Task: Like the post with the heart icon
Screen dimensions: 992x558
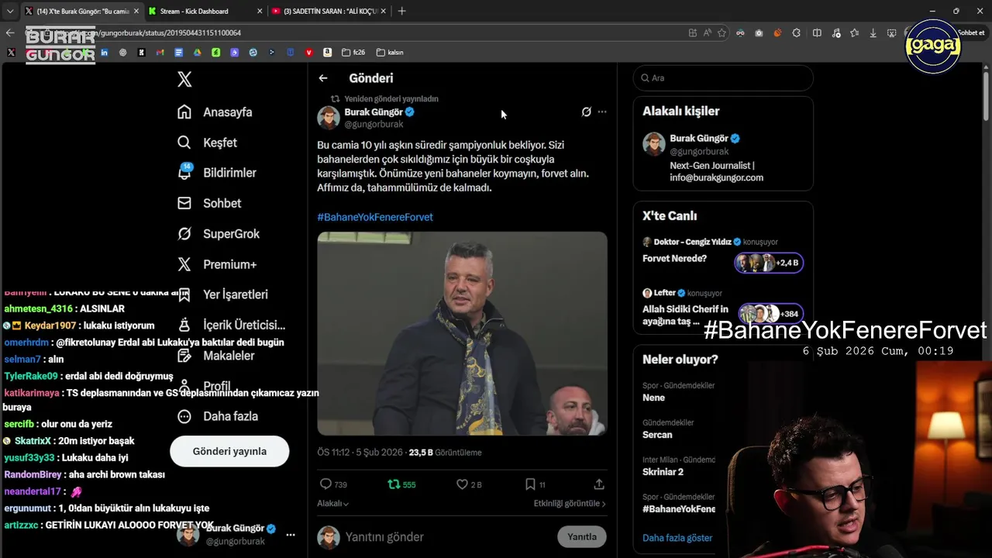Action: click(x=469, y=484)
